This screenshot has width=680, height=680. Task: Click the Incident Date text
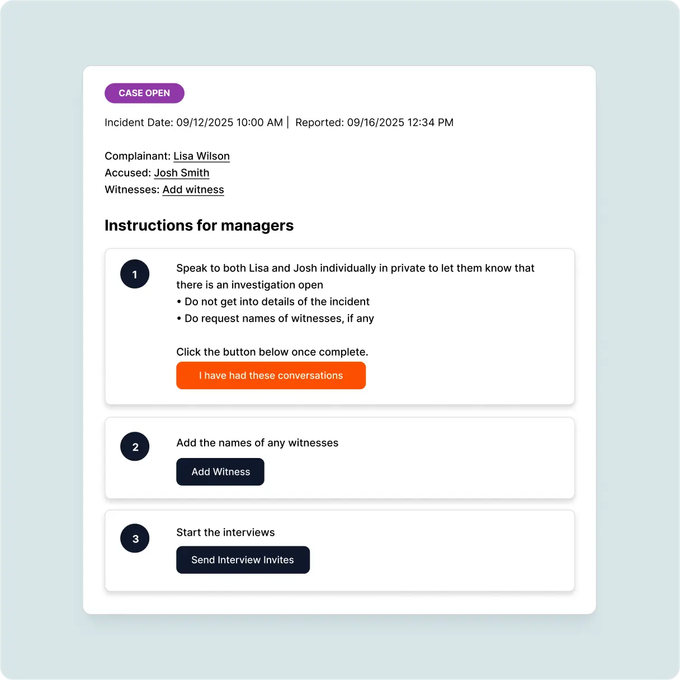(x=193, y=122)
